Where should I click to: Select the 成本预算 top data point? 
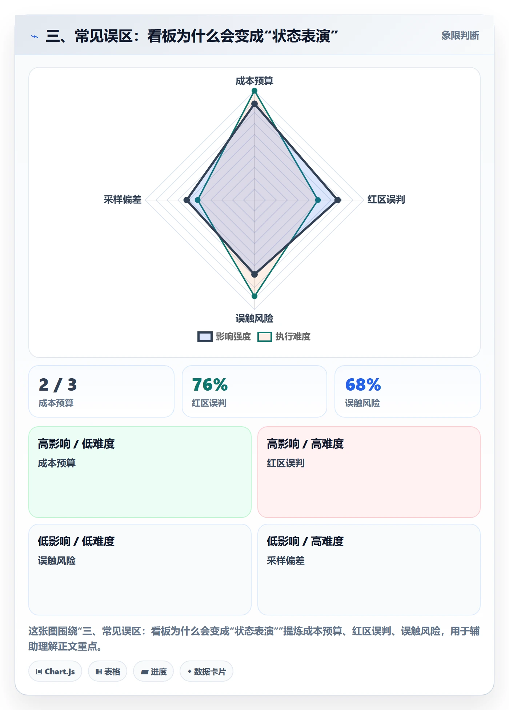coord(254,91)
